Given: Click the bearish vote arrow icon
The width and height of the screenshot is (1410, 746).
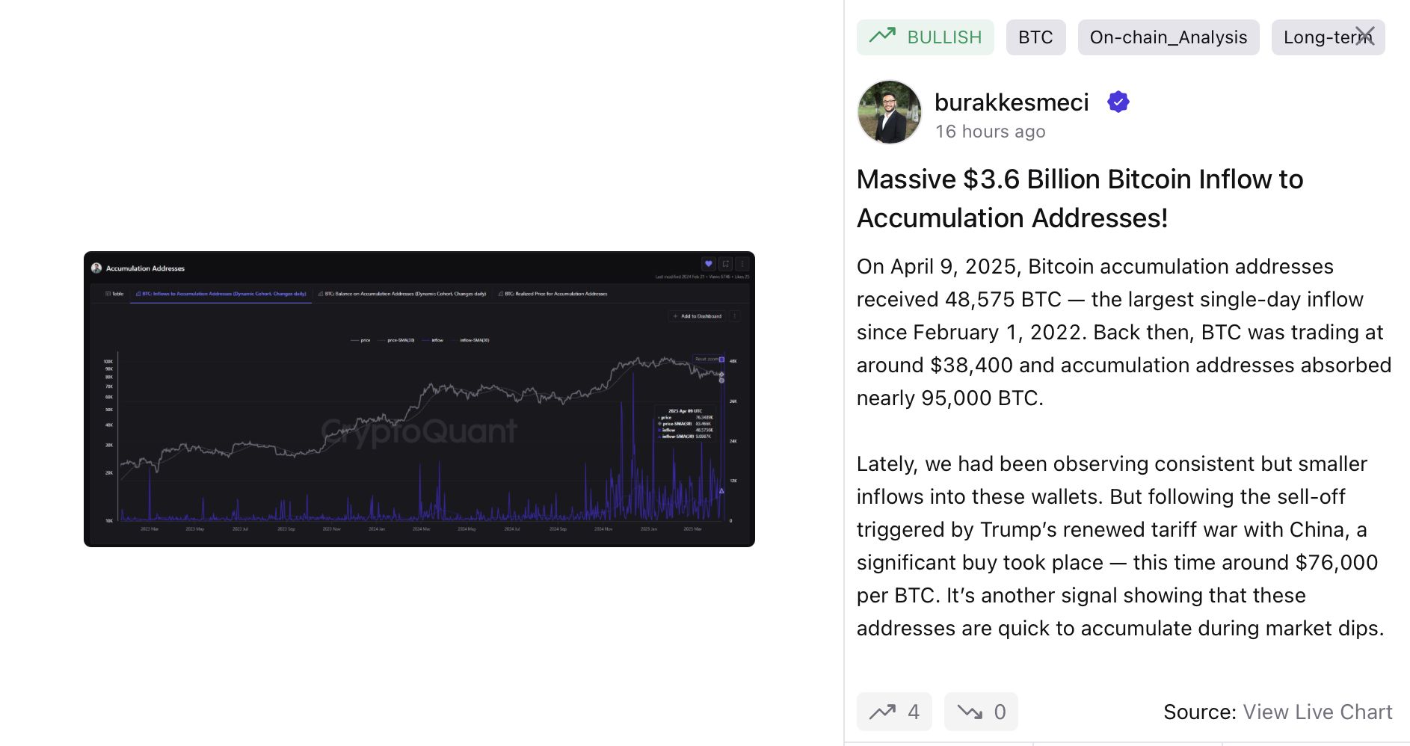Looking at the screenshot, I should coord(970,712).
